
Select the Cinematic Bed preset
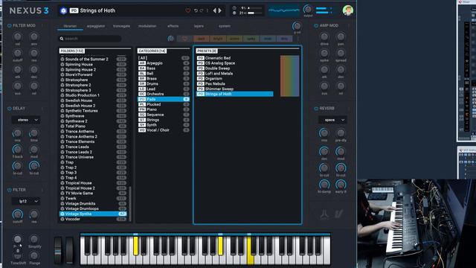pyautogui.click(x=235, y=58)
